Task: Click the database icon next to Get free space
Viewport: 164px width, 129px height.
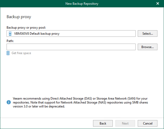Action: pyautogui.click(x=8, y=53)
